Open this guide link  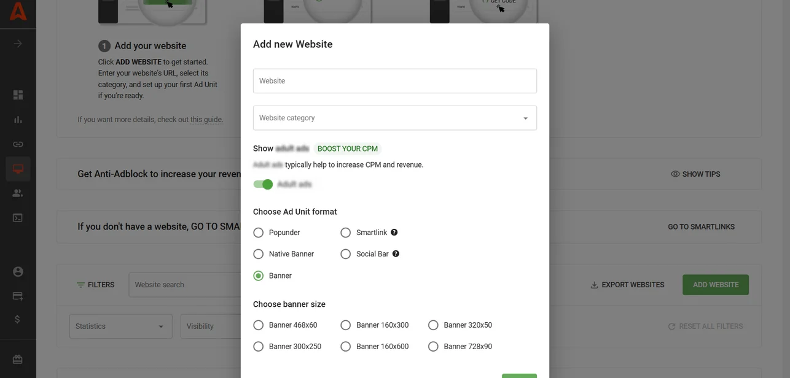coord(206,120)
